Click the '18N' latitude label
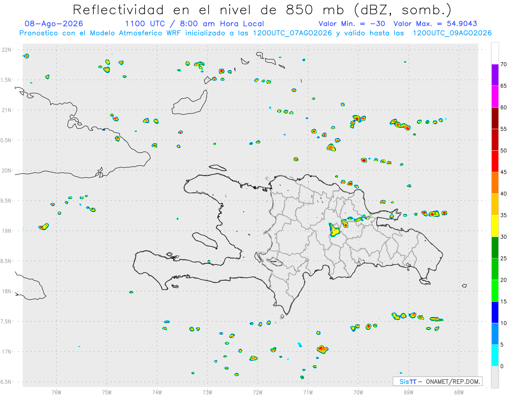515x398 pixels. (x=7, y=291)
